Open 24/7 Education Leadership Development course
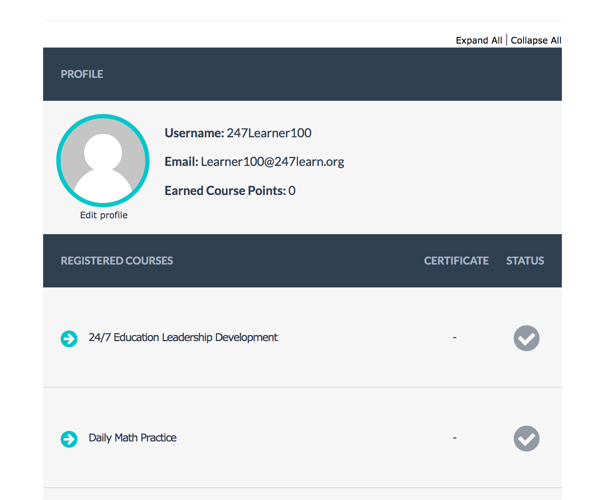The width and height of the screenshot is (601, 500). coord(183,338)
